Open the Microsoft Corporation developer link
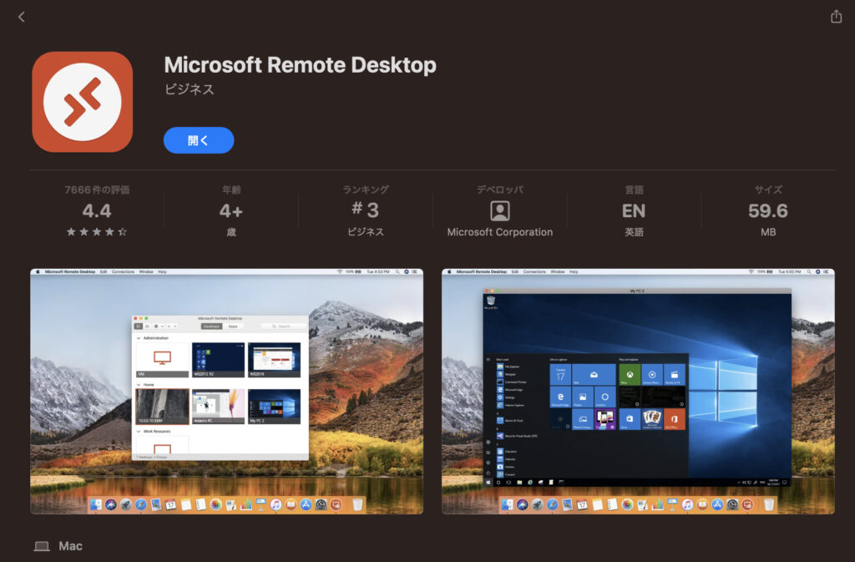Viewport: 855px width, 562px height. click(x=499, y=232)
